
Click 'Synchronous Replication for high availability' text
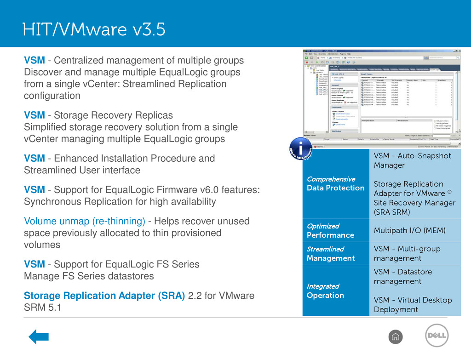(120, 202)
